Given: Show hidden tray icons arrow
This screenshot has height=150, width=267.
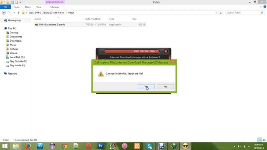Looking at the screenshot, I should 234,146.
